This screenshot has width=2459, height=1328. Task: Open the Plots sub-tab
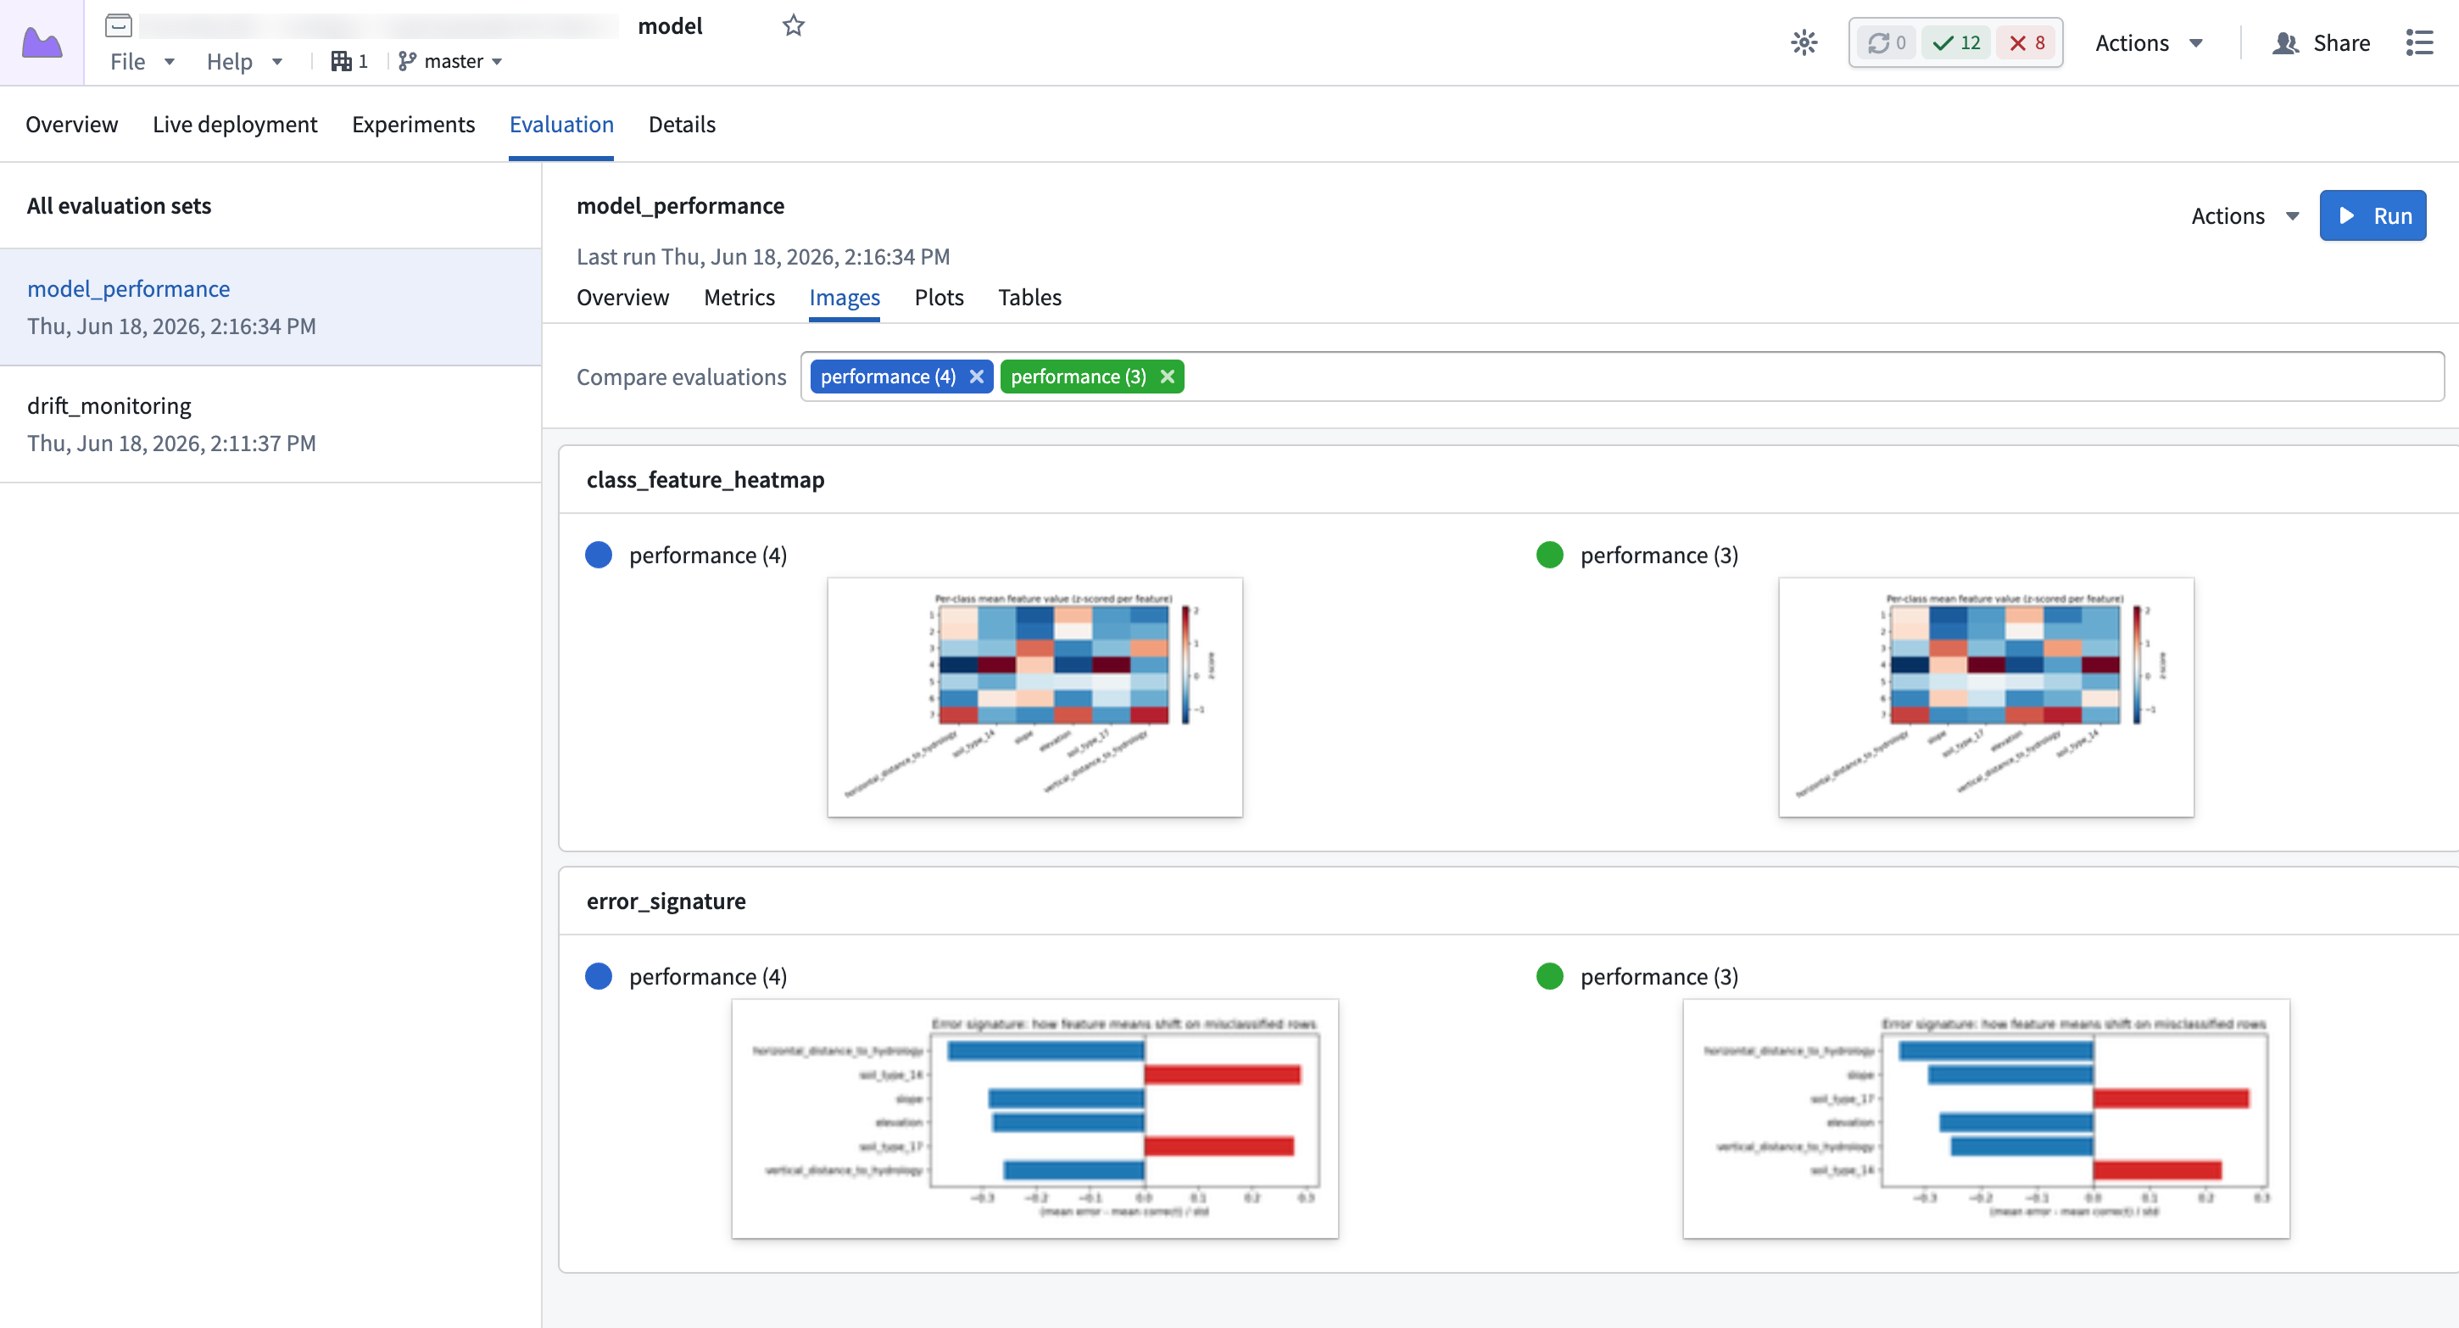click(939, 297)
